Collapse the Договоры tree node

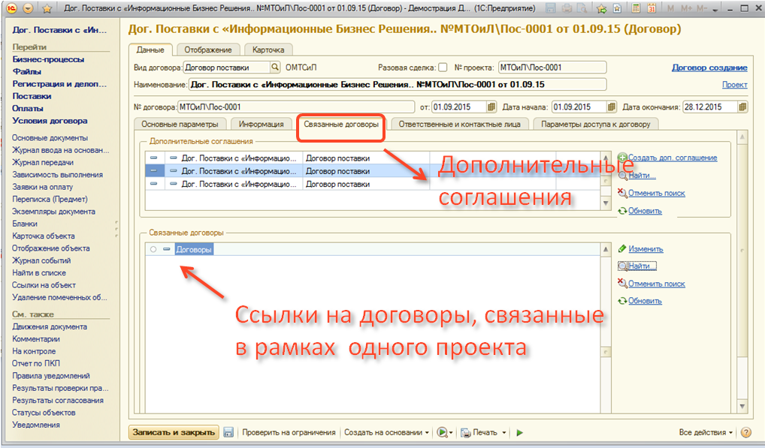[167, 249]
